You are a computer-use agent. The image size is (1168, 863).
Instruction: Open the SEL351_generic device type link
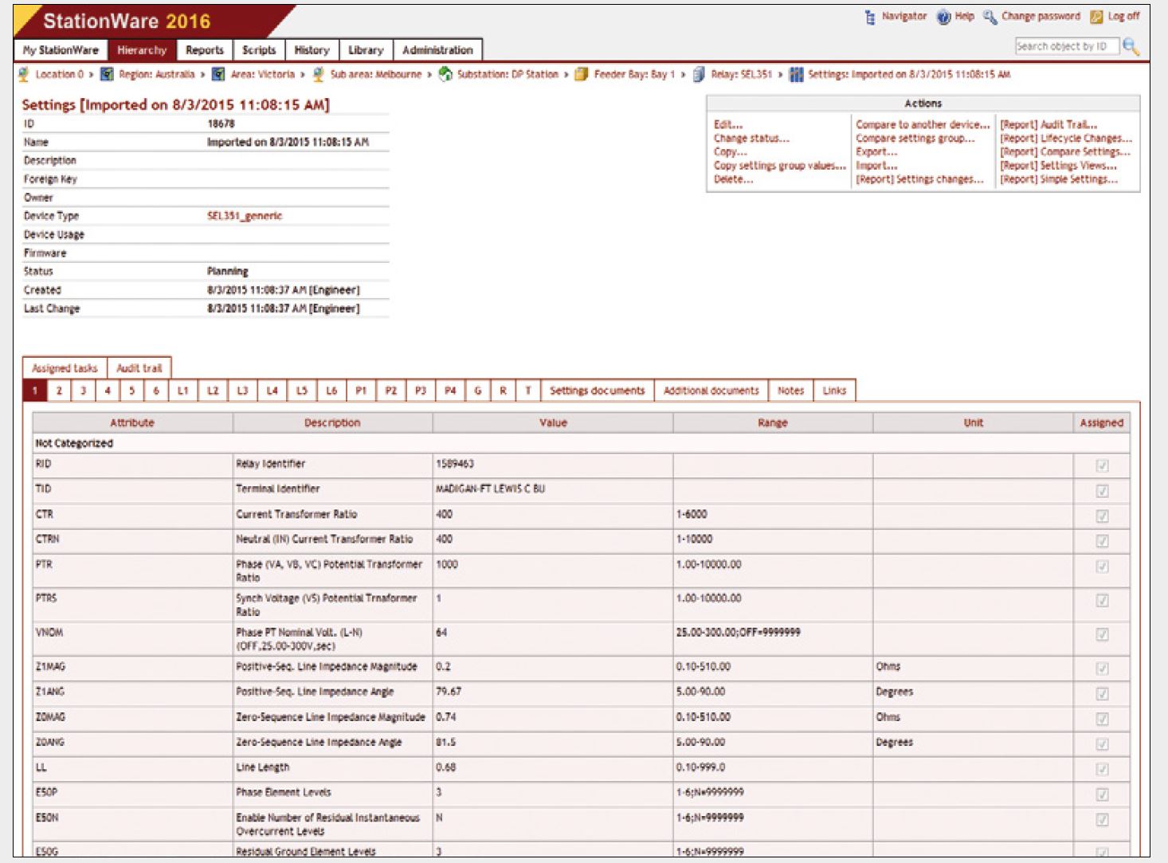[245, 216]
